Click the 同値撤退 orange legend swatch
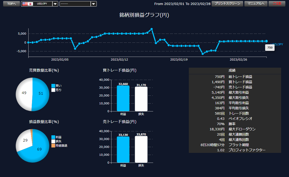 click(x=53, y=146)
